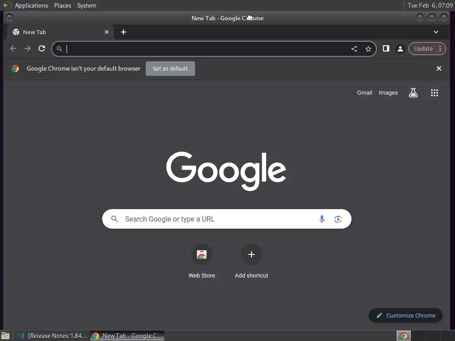
Task: Click the window menu button in title bar
Action: [9, 18]
